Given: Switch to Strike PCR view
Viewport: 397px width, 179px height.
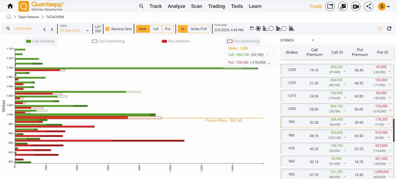Looking at the screenshot, I should 199,29.
